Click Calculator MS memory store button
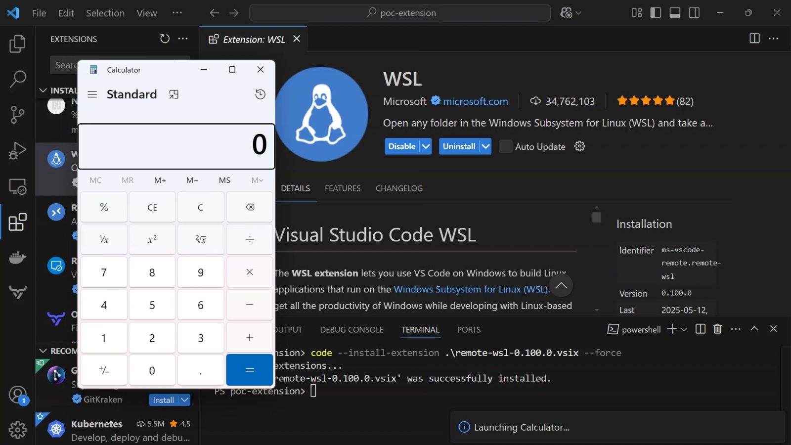Image resolution: width=791 pixels, height=445 pixels. (x=224, y=180)
